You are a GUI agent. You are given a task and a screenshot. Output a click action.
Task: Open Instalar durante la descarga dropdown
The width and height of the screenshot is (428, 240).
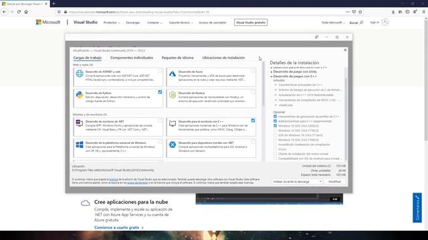point(297,181)
